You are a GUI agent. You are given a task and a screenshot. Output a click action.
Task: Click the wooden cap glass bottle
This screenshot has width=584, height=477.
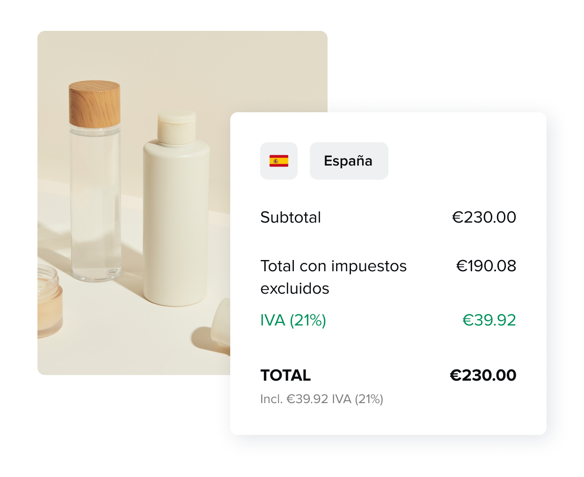(95, 181)
